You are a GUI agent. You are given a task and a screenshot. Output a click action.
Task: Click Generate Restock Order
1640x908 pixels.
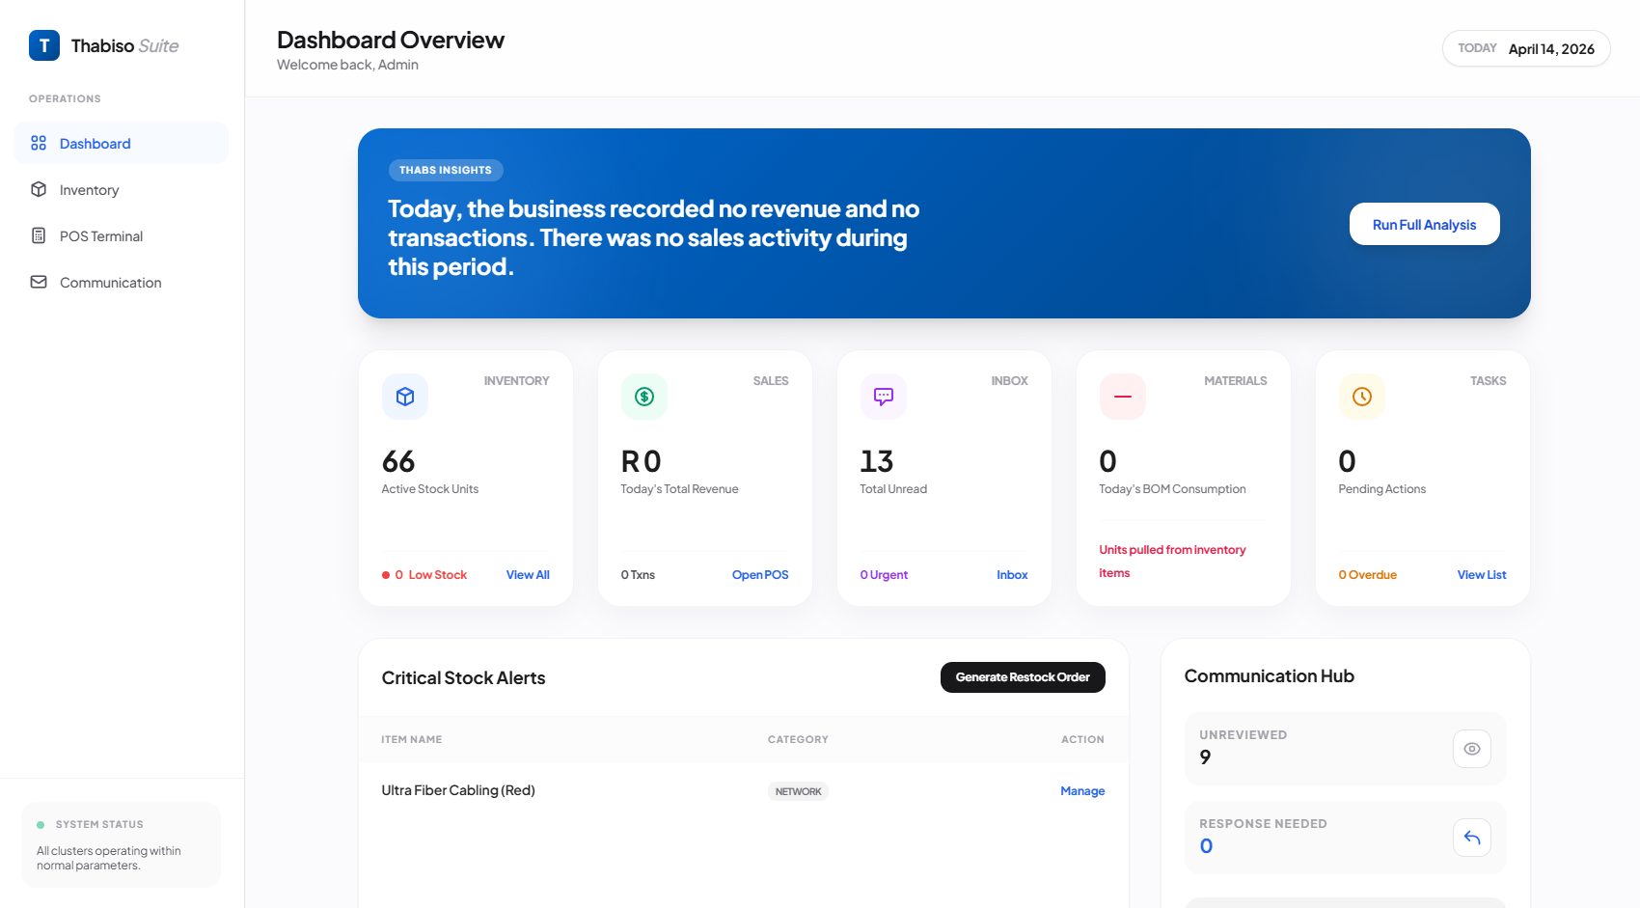1022,676
